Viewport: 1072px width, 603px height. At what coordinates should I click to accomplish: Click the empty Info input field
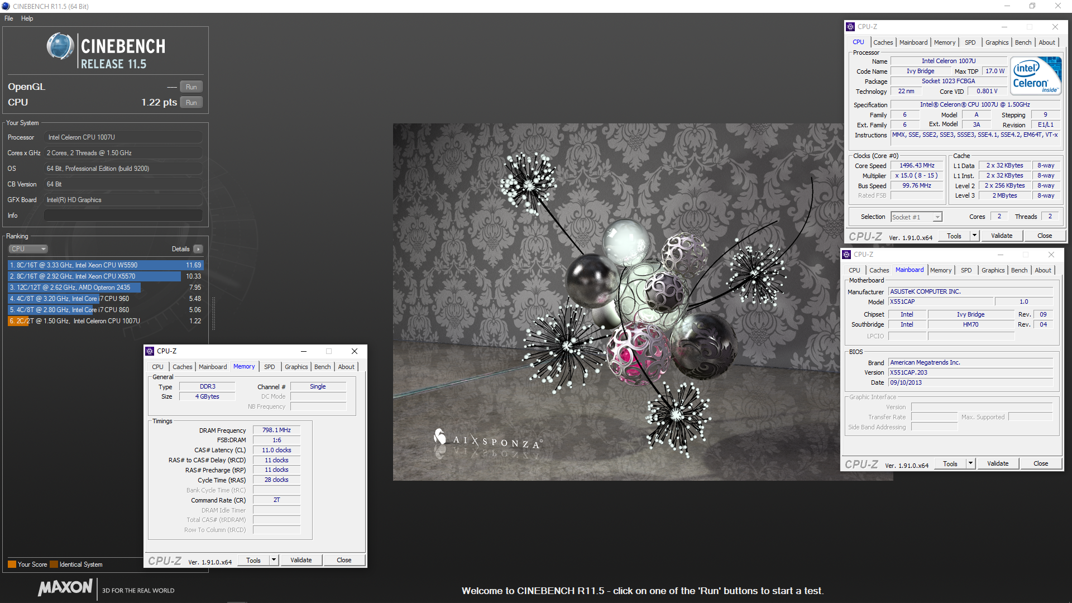tap(123, 216)
